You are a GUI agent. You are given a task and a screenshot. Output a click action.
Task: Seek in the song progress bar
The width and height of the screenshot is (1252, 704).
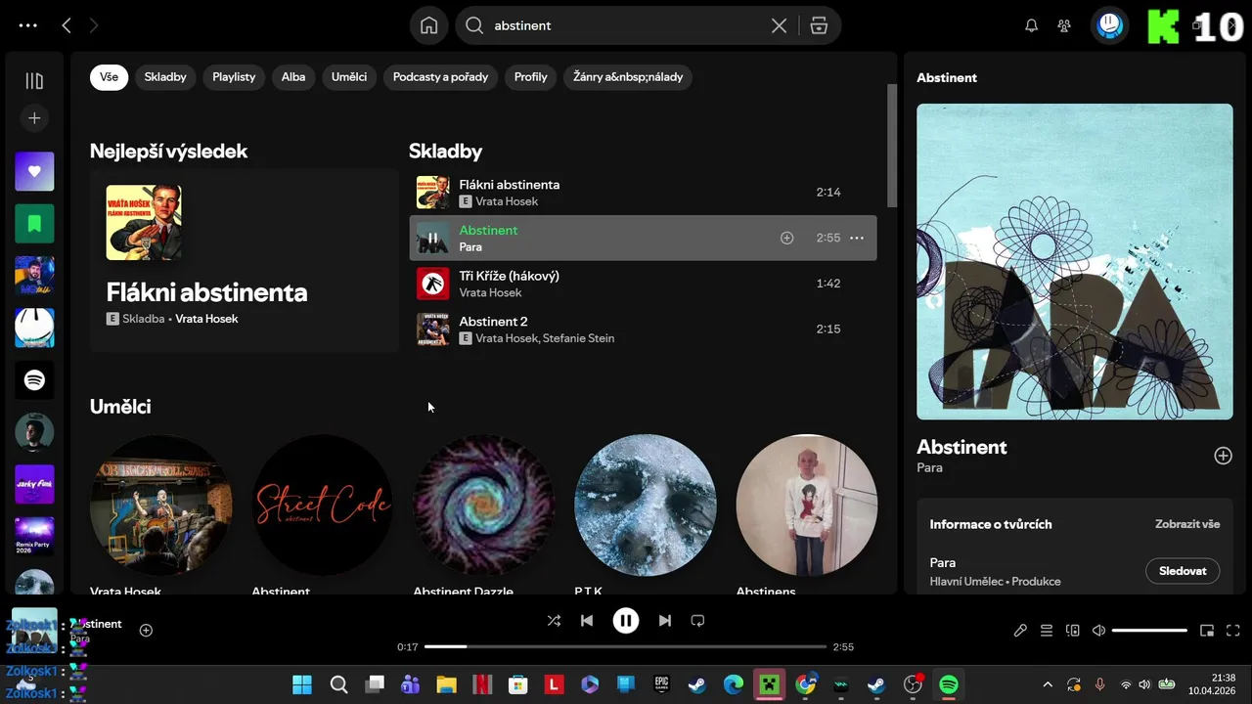click(x=626, y=647)
